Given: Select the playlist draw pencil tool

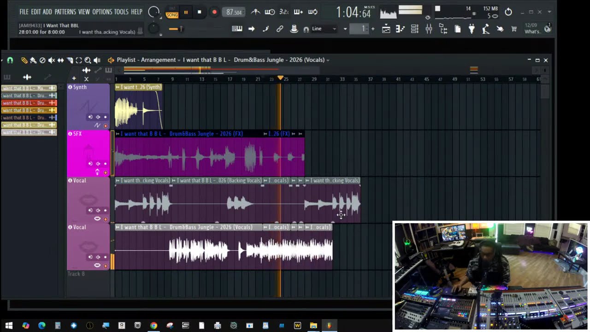Looking at the screenshot, I should click(x=24, y=60).
